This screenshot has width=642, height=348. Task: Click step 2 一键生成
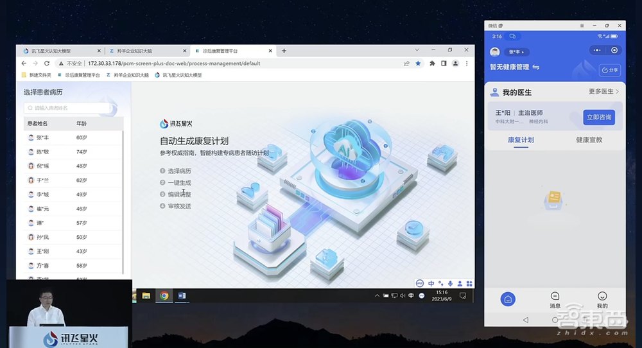click(x=175, y=182)
